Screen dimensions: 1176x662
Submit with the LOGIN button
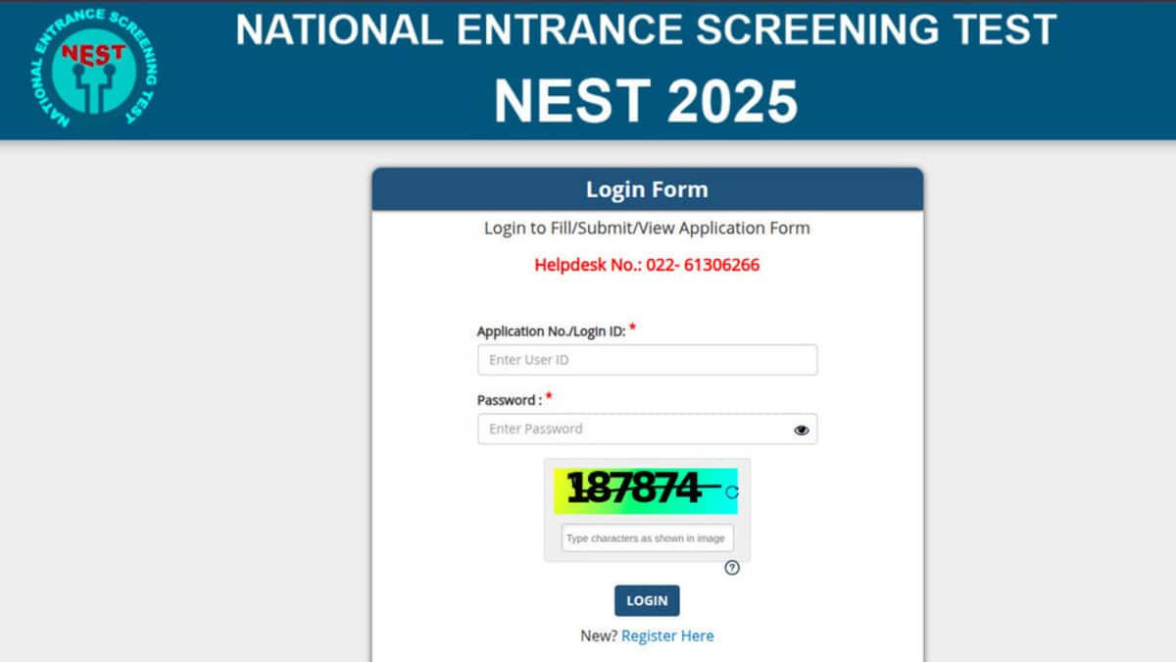pyautogui.click(x=647, y=600)
